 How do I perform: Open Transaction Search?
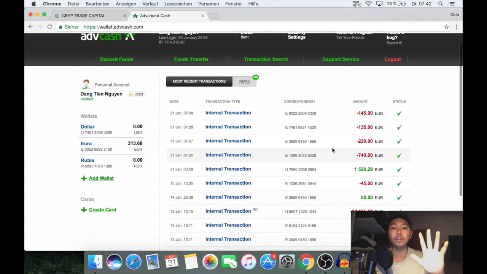point(266,59)
